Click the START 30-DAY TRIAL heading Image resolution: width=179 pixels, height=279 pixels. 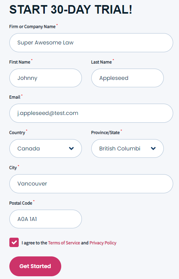71,9
